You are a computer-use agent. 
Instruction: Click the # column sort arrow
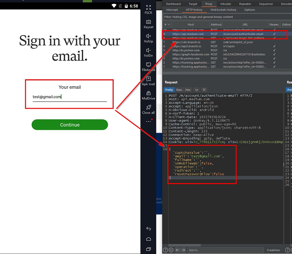169,24
